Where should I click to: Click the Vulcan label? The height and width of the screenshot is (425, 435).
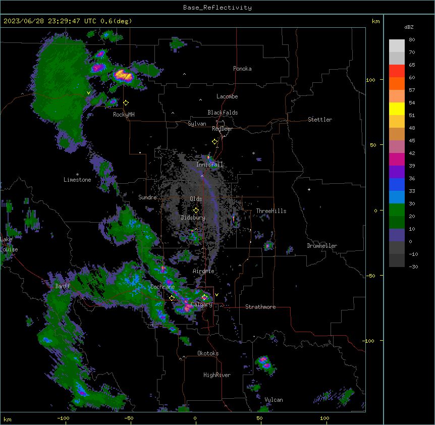(x=274, y=400)
